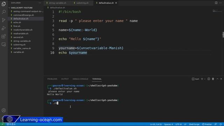
Task: Change language mode Shell Script
Action: tap(194, 124)
